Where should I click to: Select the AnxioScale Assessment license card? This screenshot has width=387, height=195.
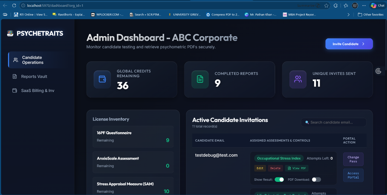133,162
